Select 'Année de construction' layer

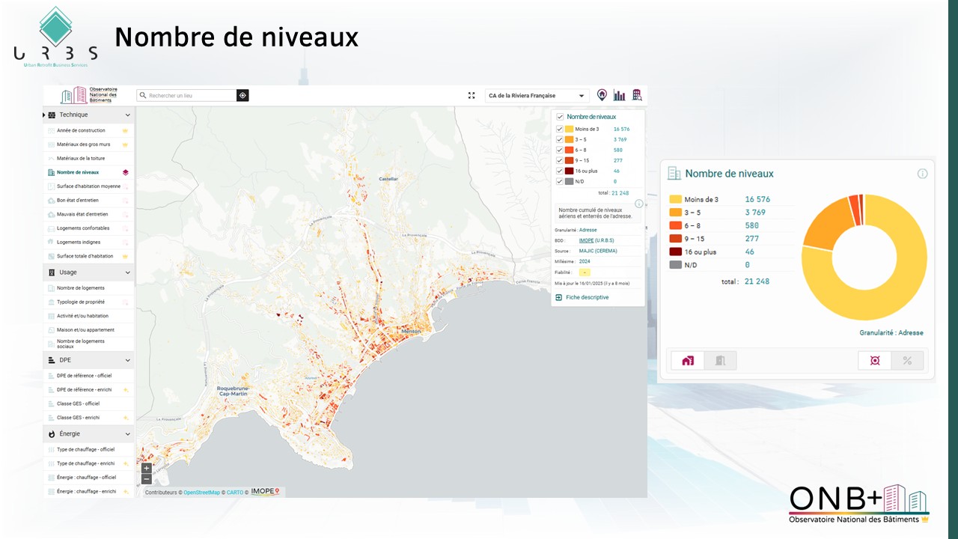(81, 130)
